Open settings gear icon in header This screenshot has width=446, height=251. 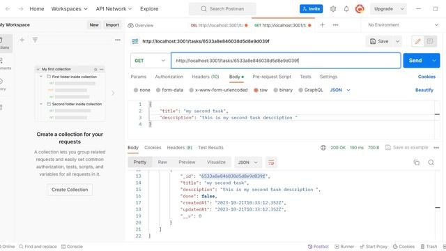coord(333,9)
